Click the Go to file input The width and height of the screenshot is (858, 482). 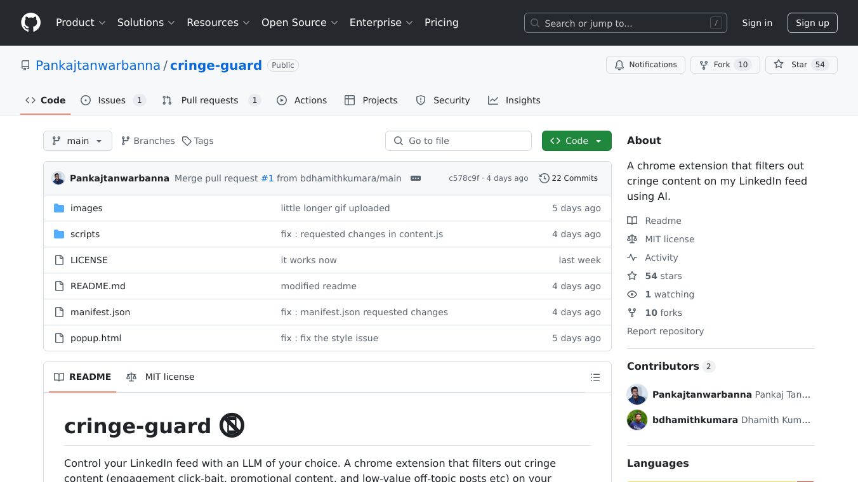tap(458, 141)
